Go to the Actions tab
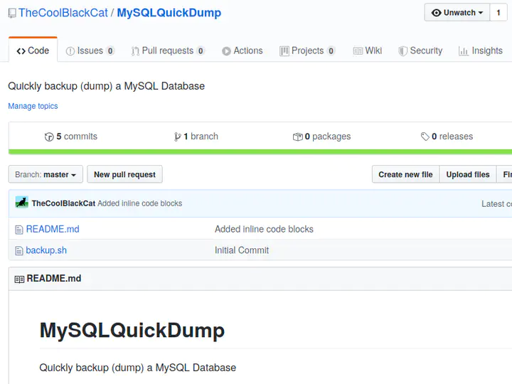 tap(242, 50)
